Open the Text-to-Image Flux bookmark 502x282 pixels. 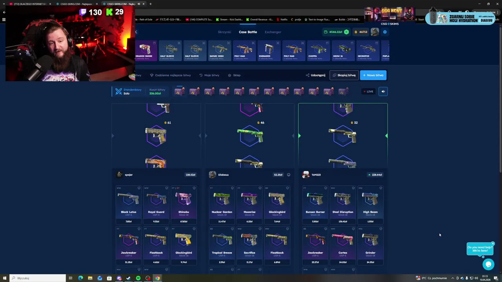pos(317,19)
